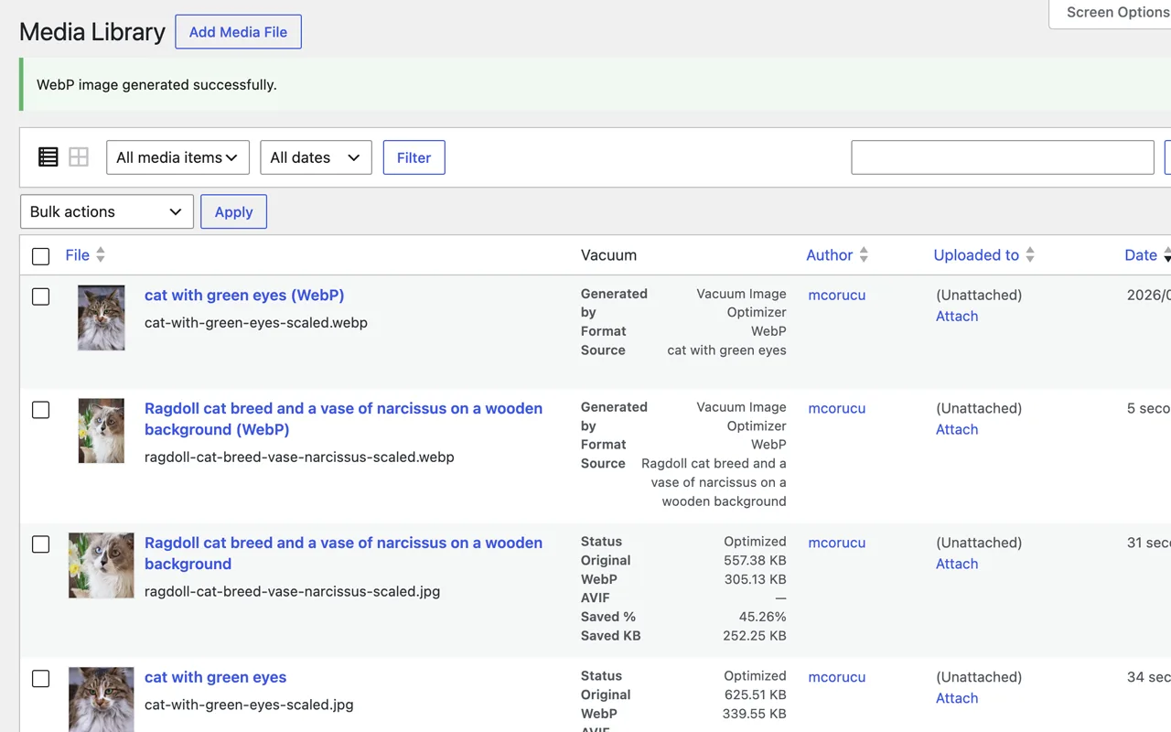The height and width of the screenshot is (732, 1171).
Task: Click the Uploaded to column header
Action: (976, 255)
